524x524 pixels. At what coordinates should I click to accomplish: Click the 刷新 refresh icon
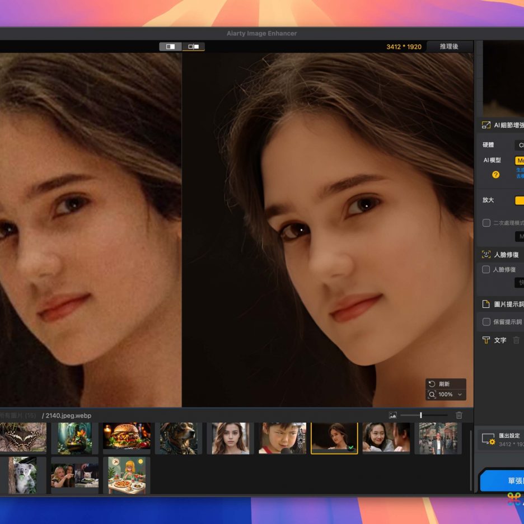(432, 384)
